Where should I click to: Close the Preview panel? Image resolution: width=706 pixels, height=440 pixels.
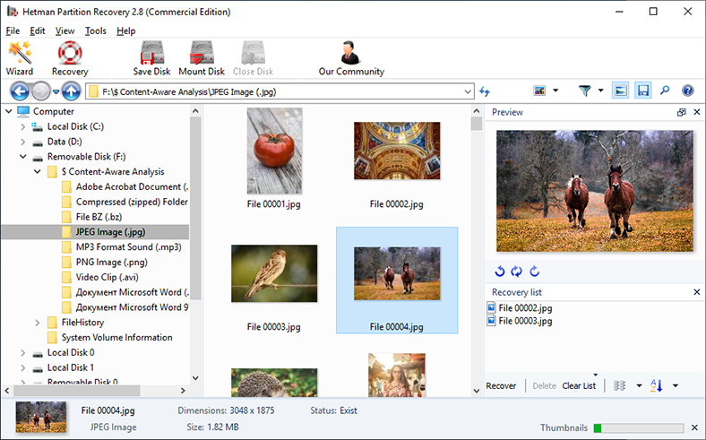[x=696, y=112]
